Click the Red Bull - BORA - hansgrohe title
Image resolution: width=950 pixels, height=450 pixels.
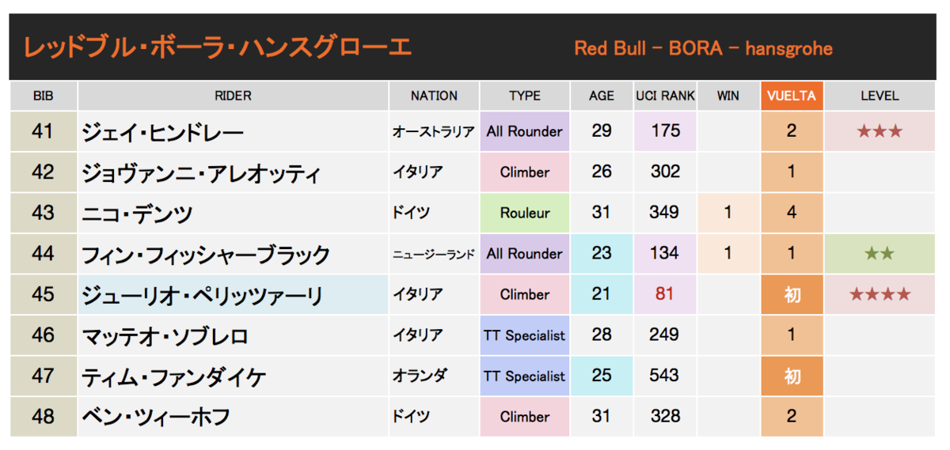[703, 48]
